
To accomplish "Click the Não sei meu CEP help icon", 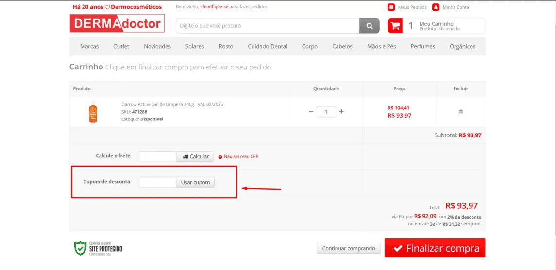I will coord(220,157).
